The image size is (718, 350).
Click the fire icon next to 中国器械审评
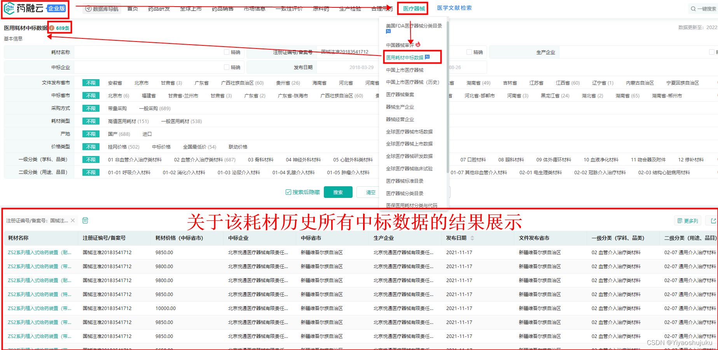click(x=418, y=45)
